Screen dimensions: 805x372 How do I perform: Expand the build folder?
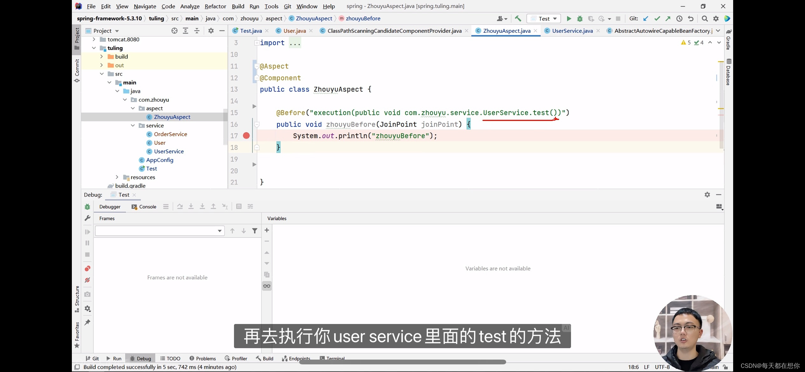point(102,57)
